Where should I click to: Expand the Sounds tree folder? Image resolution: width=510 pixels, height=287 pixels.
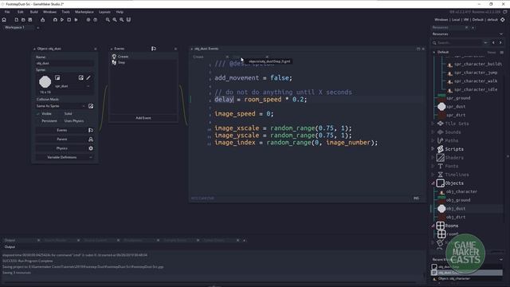[x=433, y=132]
